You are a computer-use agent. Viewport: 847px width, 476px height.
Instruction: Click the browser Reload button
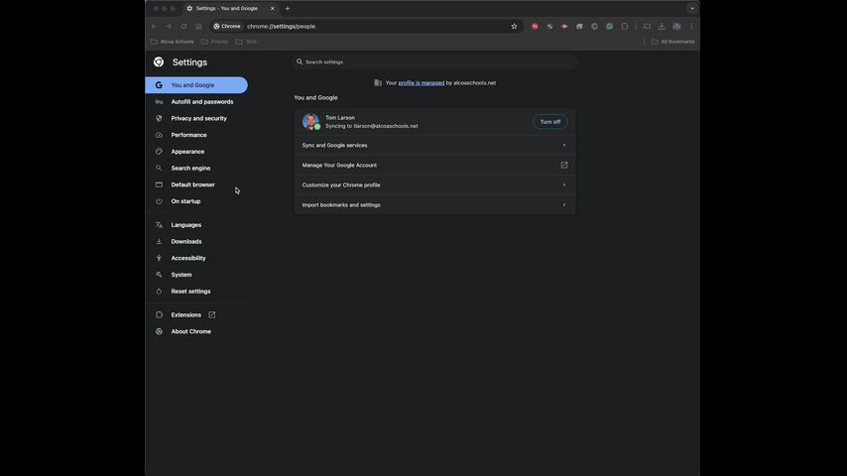(x=183, y=26)
